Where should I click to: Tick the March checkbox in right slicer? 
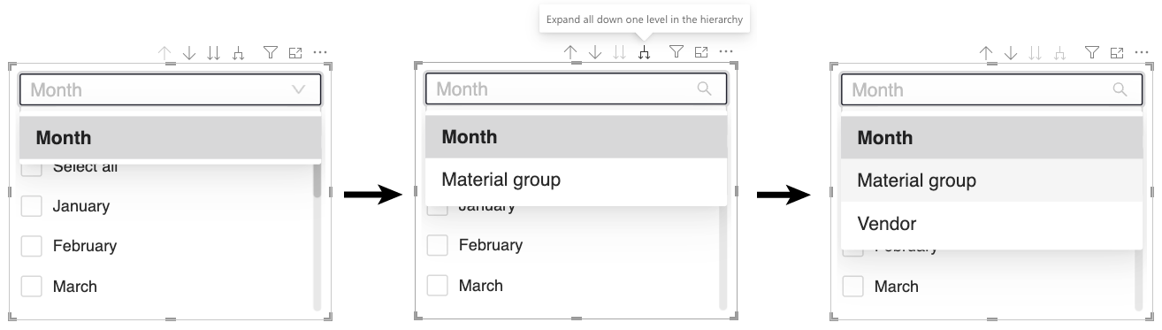tap(853, 286)
